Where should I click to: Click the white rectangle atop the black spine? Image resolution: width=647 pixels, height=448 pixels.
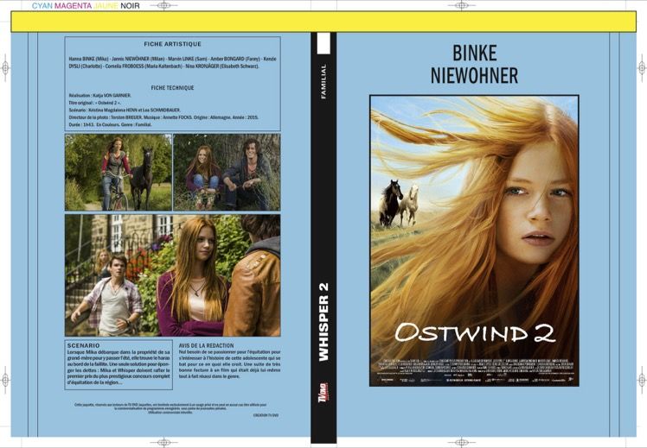coord(323,43)
